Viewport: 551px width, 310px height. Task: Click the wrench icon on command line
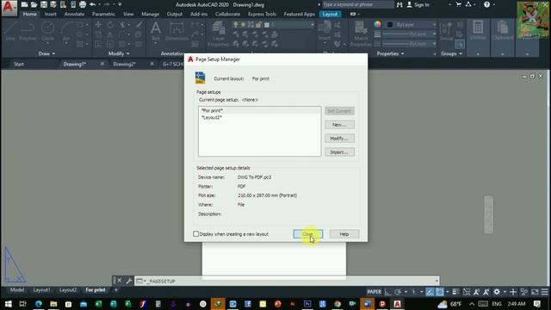pos(128,281)
